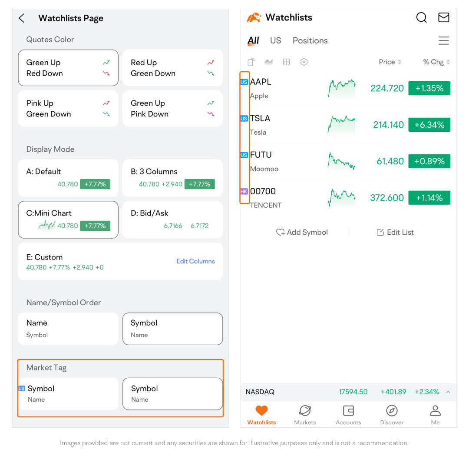The height and width of the screenshot is (456, 469).
Task: Switch to the Positions tab
Action: pos(310,40)
